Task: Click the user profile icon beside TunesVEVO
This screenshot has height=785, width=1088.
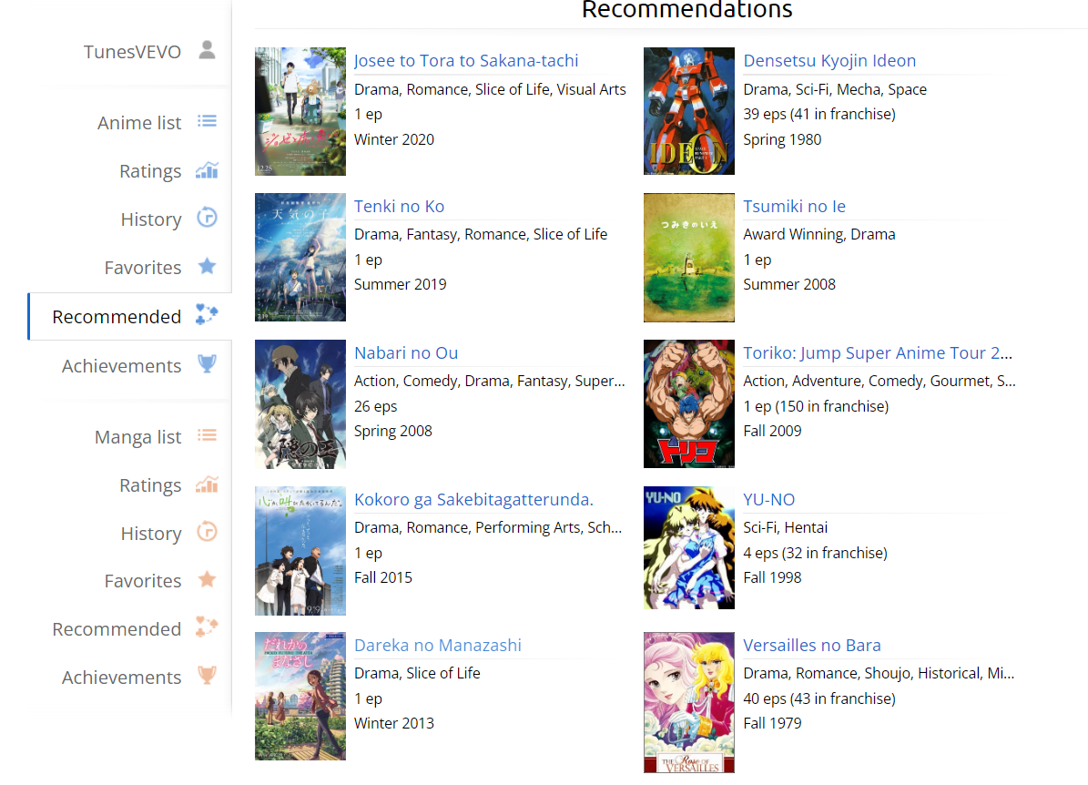Action: pos(208,50)
